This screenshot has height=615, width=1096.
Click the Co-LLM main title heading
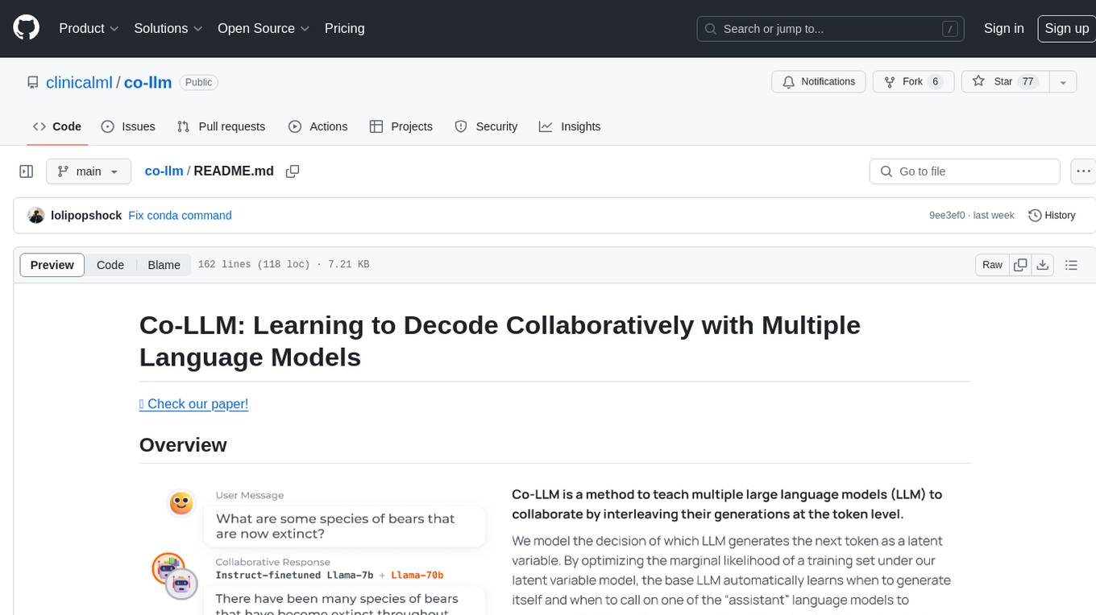[500, 341]
